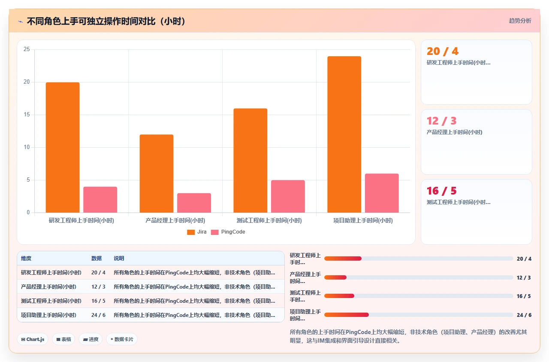The height and width of the screenshot is (362, 549).
Task: Select table row 研发工程师上手时间(小时)
Action: [151, 272]
